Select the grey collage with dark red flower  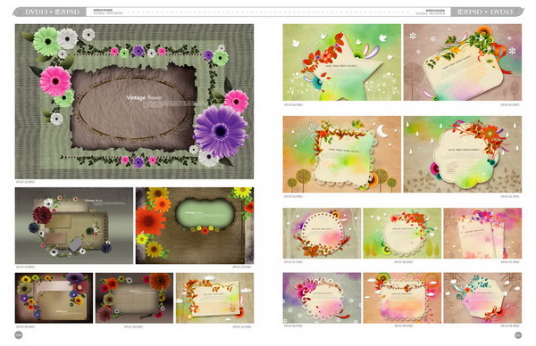pos(74,226)
